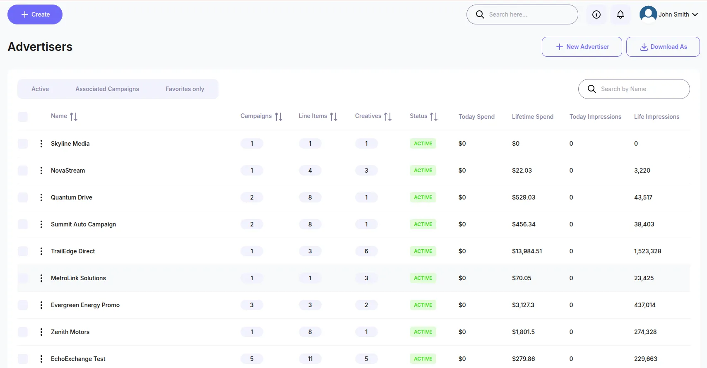Tick the EchoExchange Test checkbox
The image size is (707, 368).
pos(23,359)
